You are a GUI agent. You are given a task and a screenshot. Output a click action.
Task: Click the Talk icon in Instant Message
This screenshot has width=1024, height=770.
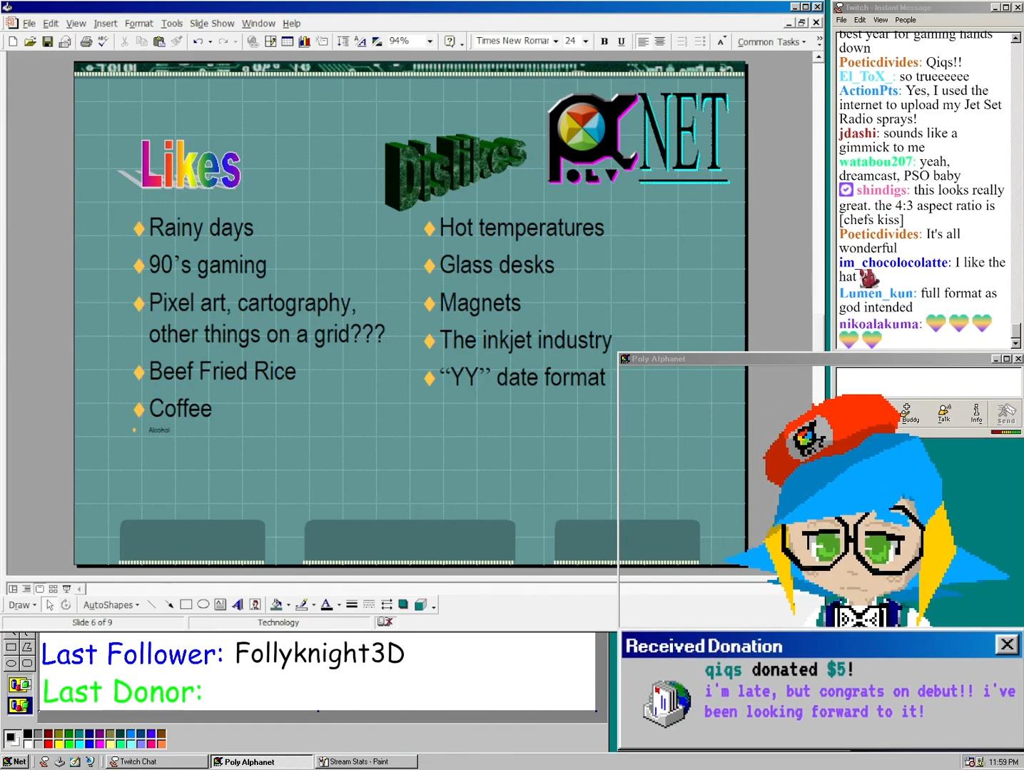[x=943, y=413]
